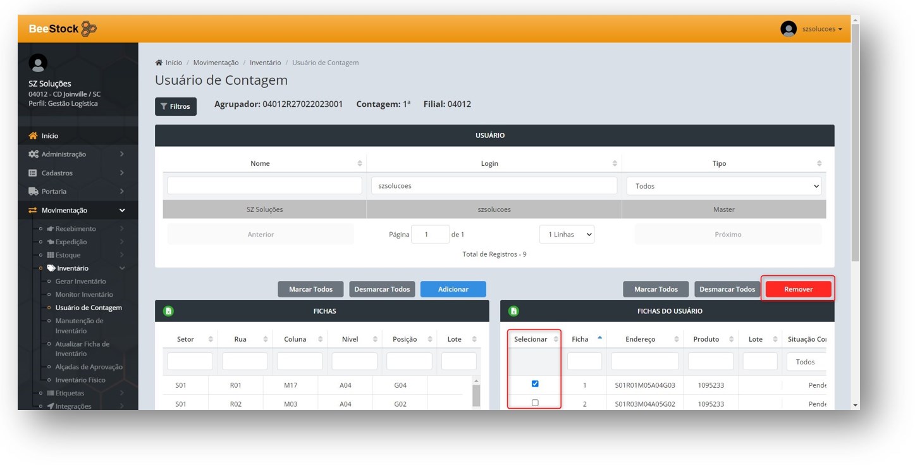Image resolution: width=915 pixels, height=465 pixels.
Task: Click the Administração gears icon in sidebar
Action: coord(33,154)
